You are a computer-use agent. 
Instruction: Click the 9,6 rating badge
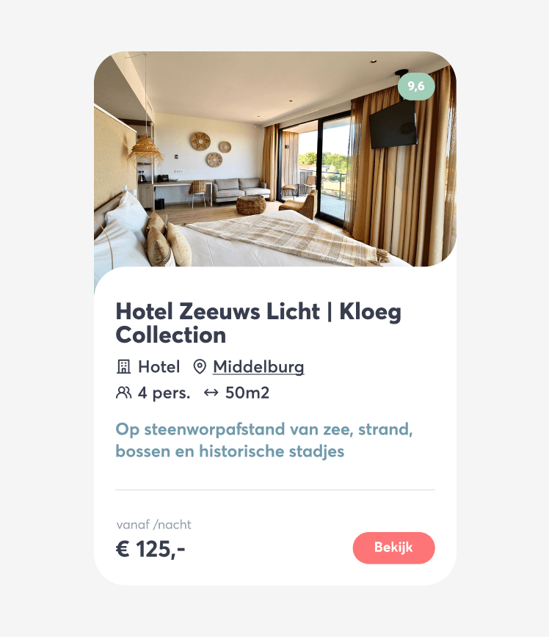click(416, 86)
